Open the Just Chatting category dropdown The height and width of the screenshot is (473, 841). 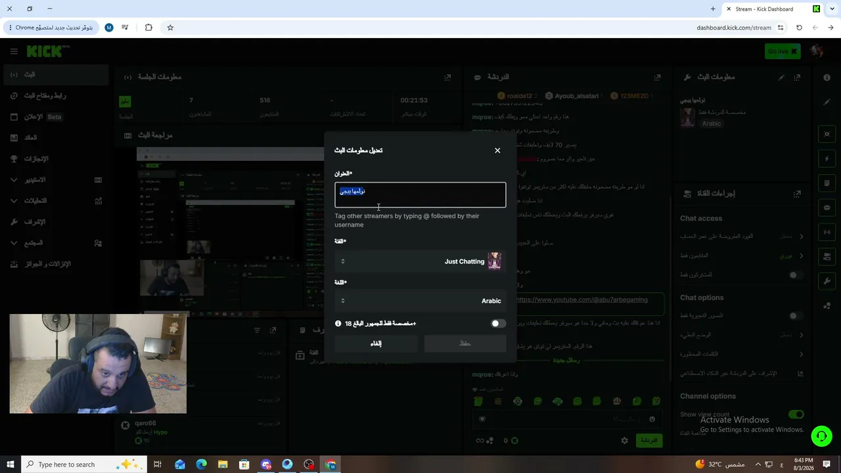click(420, 261)
